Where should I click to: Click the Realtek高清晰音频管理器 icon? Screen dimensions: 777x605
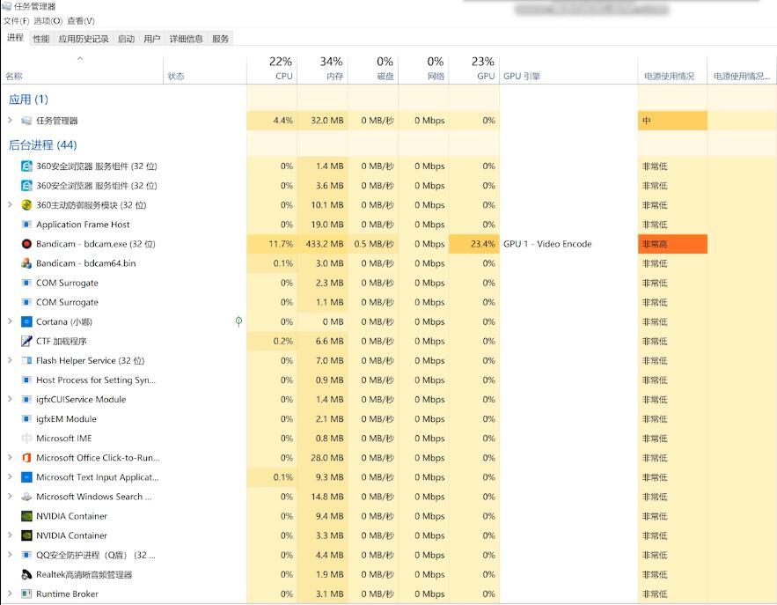26,574
